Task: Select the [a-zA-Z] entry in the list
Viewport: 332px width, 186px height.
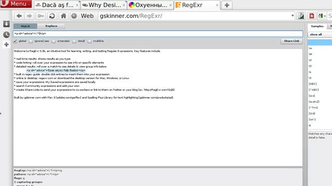Action: [x=320, y=101]
